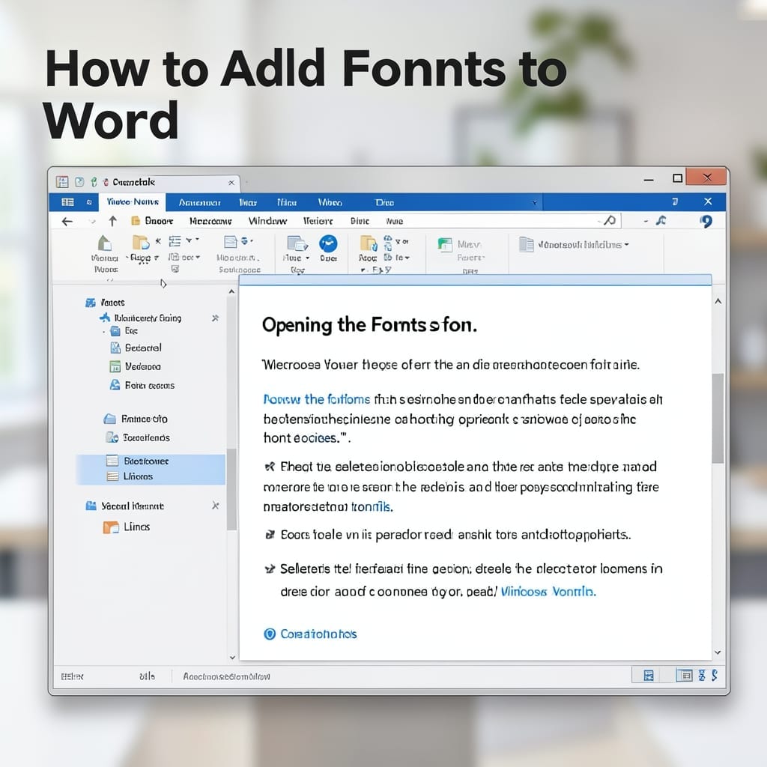767x767 pixels.
Task: Select the active 'Yiuoo-Noms' ribbon tab
Action: pos(133,202)
